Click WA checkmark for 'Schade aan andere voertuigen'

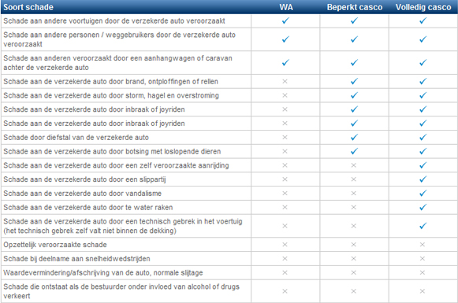(x=285, y=20)
